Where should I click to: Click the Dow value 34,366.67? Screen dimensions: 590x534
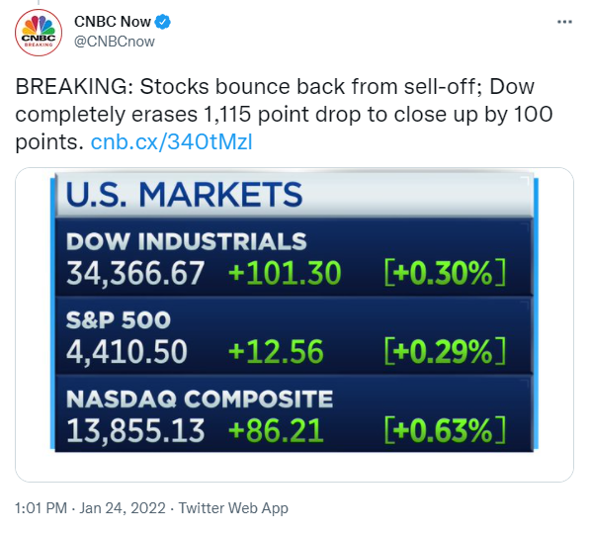pyautogui.click(x=135, y=273)
